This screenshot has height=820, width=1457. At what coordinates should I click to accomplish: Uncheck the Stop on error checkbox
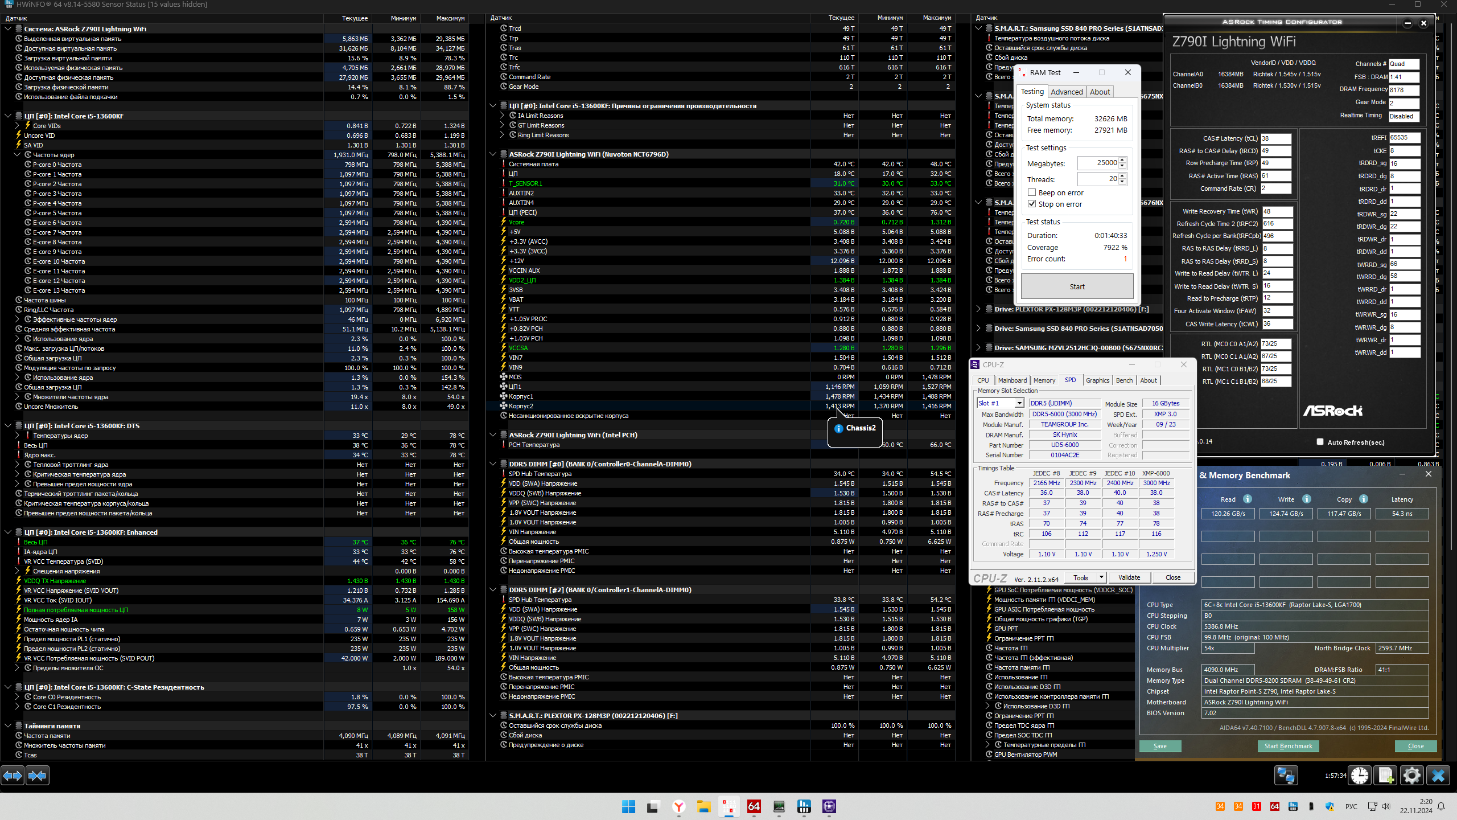coord(1032,204)
